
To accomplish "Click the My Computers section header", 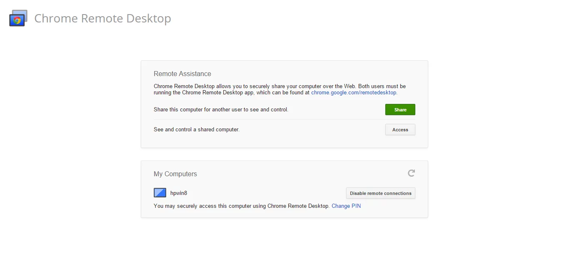I will (x=175, y=174).
